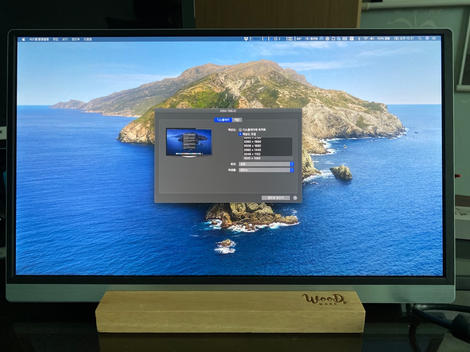470x352 pixels.
Task: Open Spotlight search magnifier
Action: pyautogui.click(x=420, y=38)
